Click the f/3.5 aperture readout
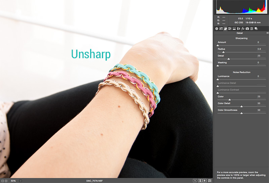 tap(240, 19)
